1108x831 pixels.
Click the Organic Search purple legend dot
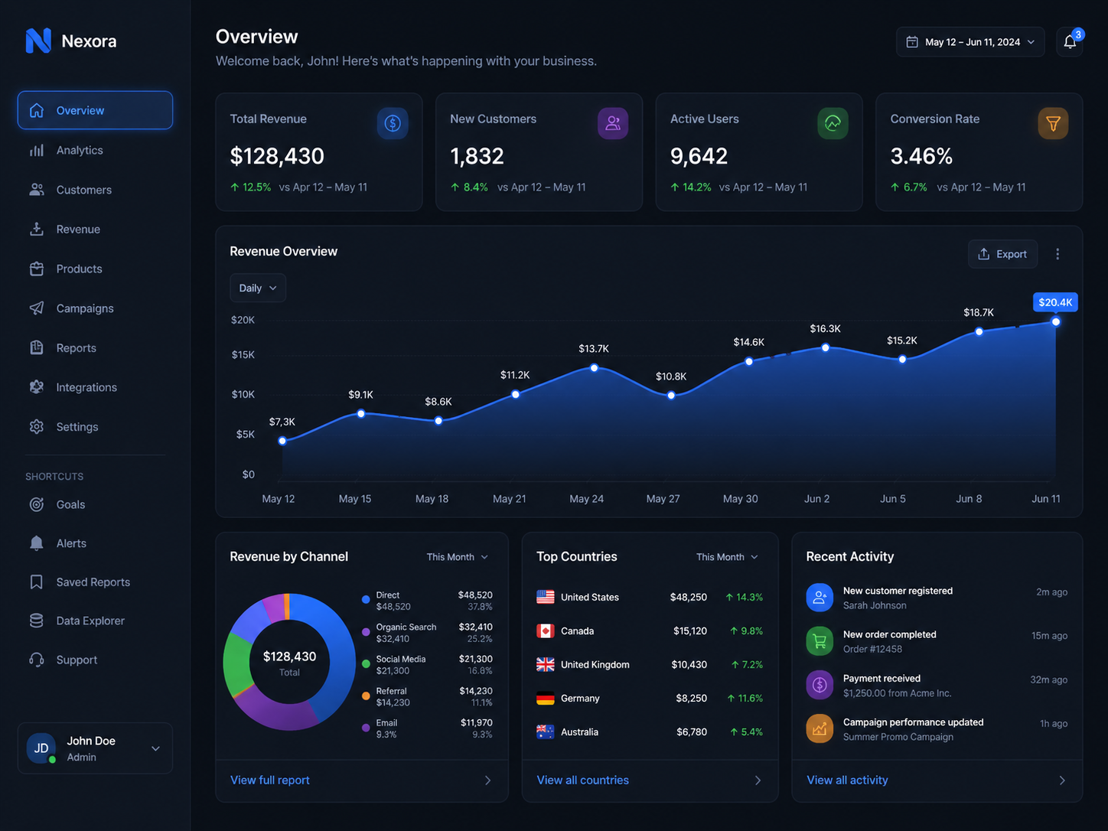point(366,631)
